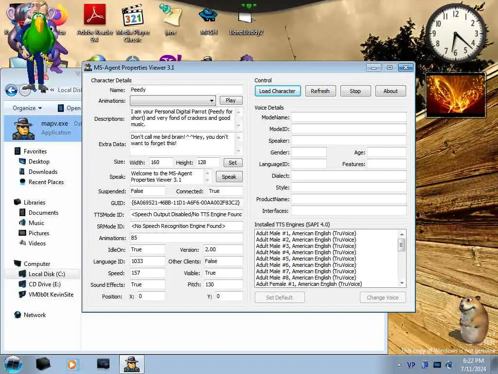This screenshot has height=374, width=498.
Task: Click the MS-Agent viewer taskbar icon
Action: [131, 364]
